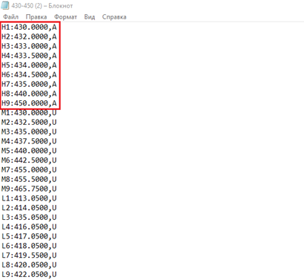Click the line M7:455.0000,U
This screenshot has width=304, height=280.
[x=29, y=169]
